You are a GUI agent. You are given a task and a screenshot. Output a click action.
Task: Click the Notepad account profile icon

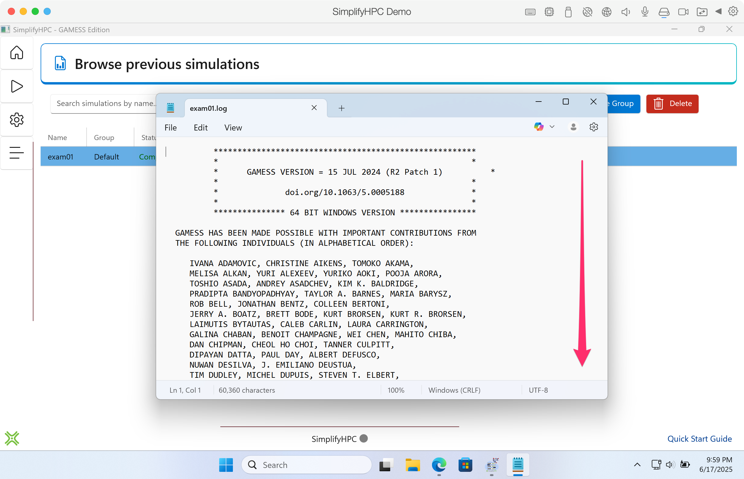pos(573,127)
